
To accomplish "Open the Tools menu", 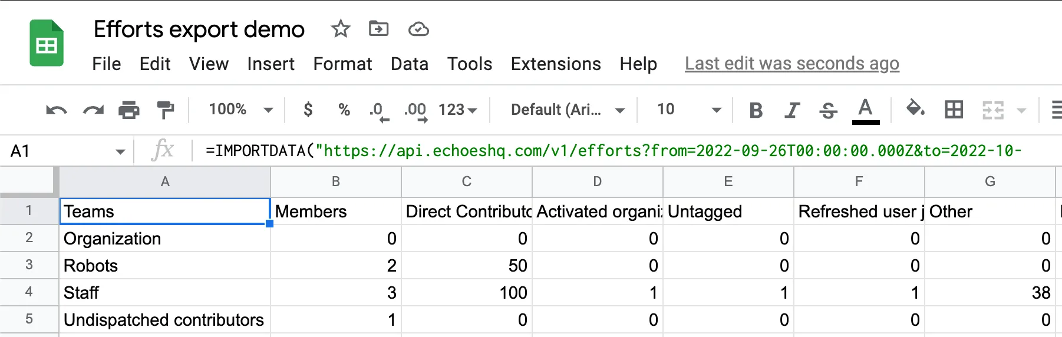I will coord(470,64).
